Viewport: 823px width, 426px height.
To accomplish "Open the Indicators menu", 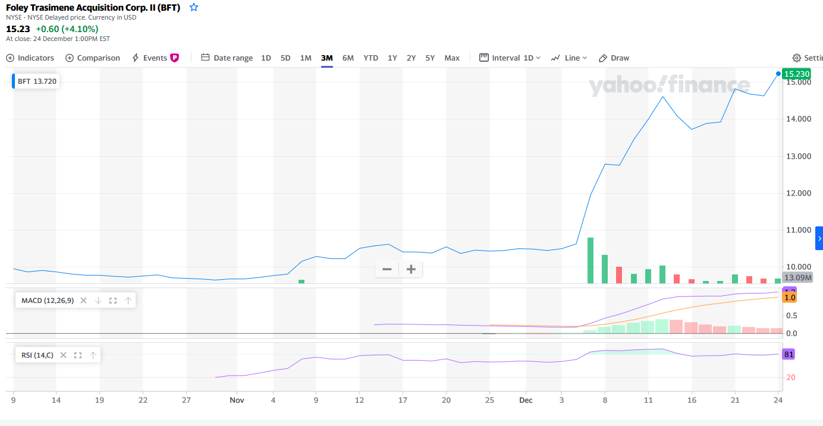I will (30, 58).
